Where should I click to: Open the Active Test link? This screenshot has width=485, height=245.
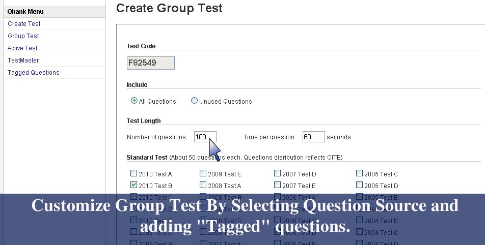(22, 48)
